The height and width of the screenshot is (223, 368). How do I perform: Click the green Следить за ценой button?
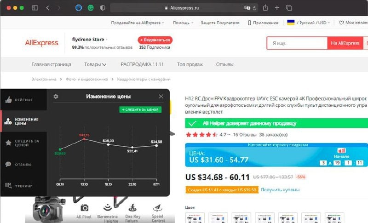click(140, 109)
